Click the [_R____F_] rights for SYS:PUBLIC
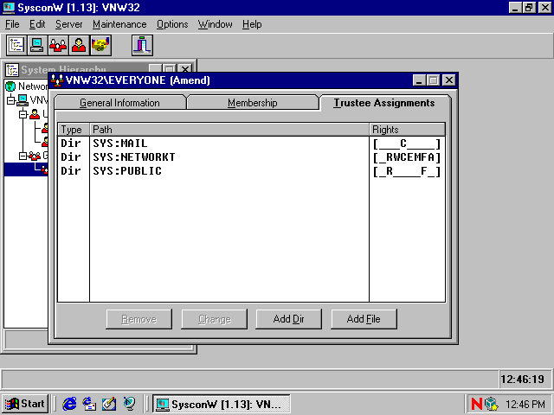 pos(407,171)
